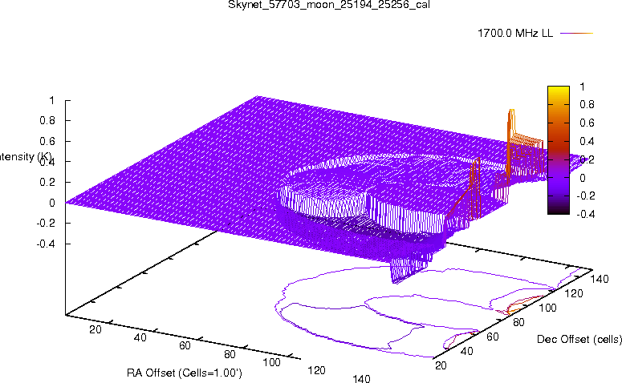Pick the 140 tick on Dec Offset axis

click(x=600, y=279)
